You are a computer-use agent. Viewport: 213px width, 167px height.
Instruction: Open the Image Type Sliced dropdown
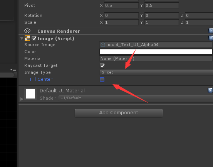click(x=156, y=72)
